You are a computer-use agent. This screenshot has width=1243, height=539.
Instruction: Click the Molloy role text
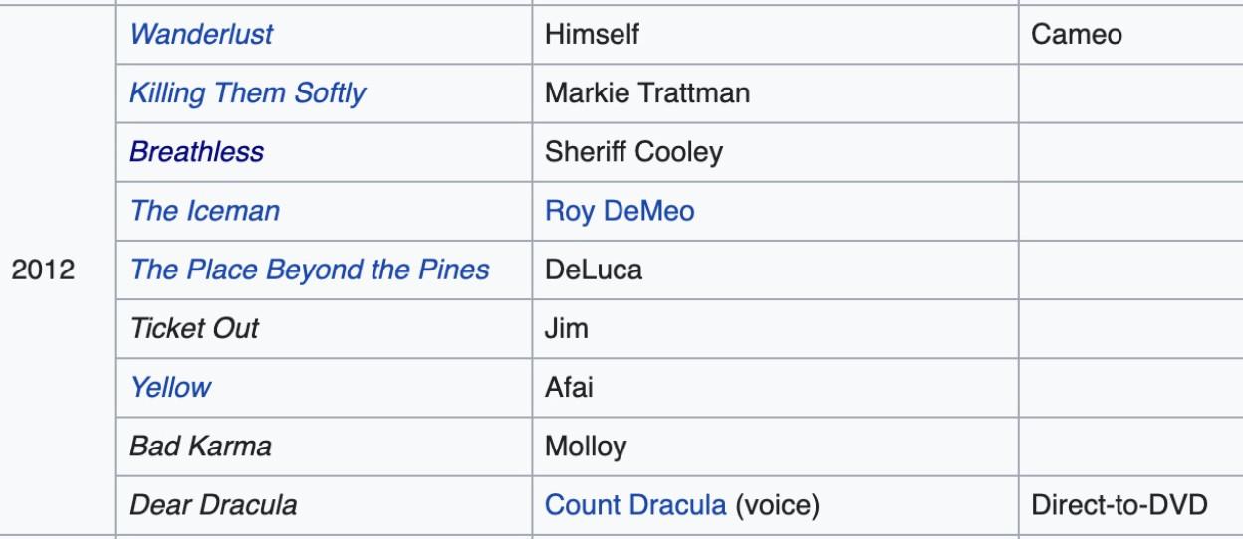point(586,447)
